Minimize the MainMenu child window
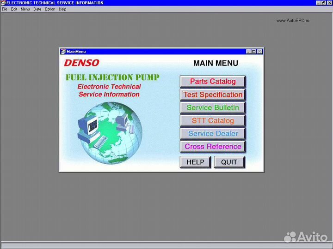The width and height of the screenshot is (333, 249). 248,52
